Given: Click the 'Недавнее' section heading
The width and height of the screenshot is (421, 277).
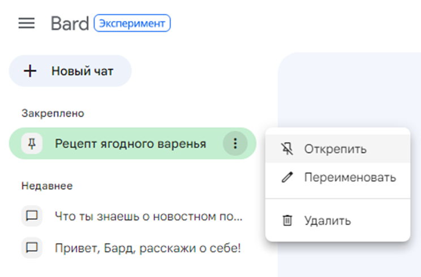Looking at the screenshot, I should point(47,185).
